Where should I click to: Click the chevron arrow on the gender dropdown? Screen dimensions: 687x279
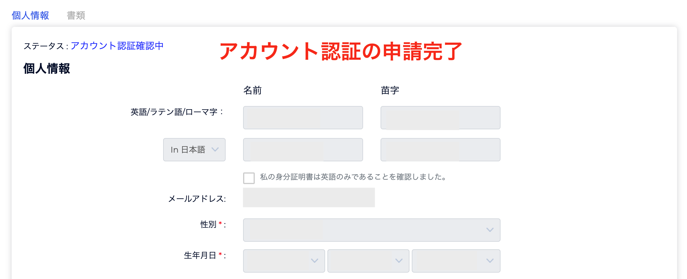coord(490,230)
